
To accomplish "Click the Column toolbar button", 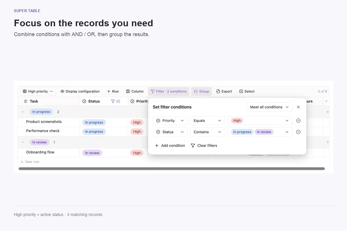I will pyautogui.click(x=135, y=91).
